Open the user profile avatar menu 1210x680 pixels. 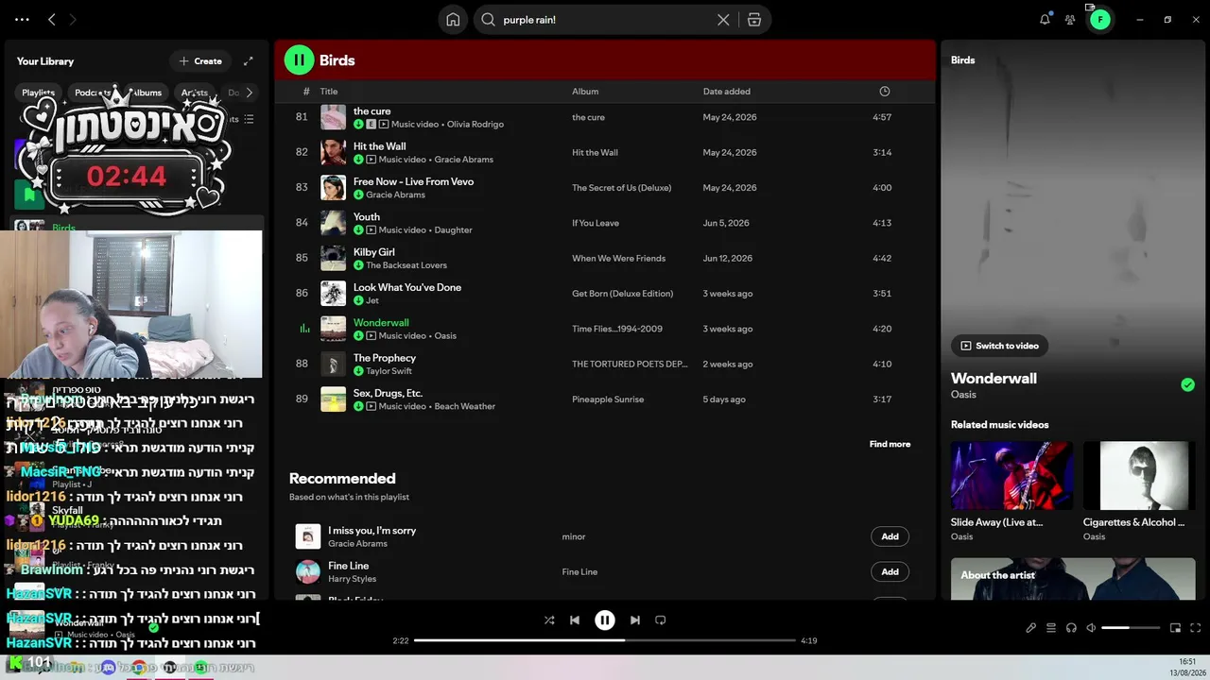tap(1100, 19)
